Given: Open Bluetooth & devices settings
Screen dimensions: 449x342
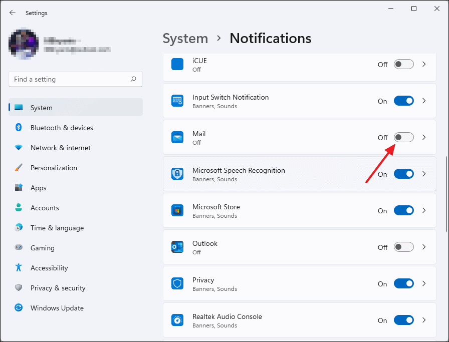Looking at the screenshot, I should point(76,128).
